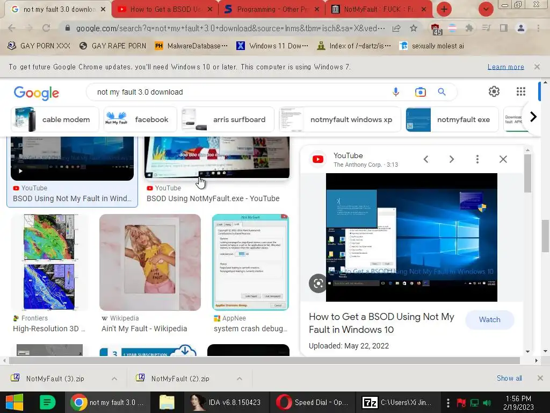Switch to the How to Get a BSOD tab
The width and height of the screenshot is (550, 413).
pyautogui.click(x=165, y=10)
